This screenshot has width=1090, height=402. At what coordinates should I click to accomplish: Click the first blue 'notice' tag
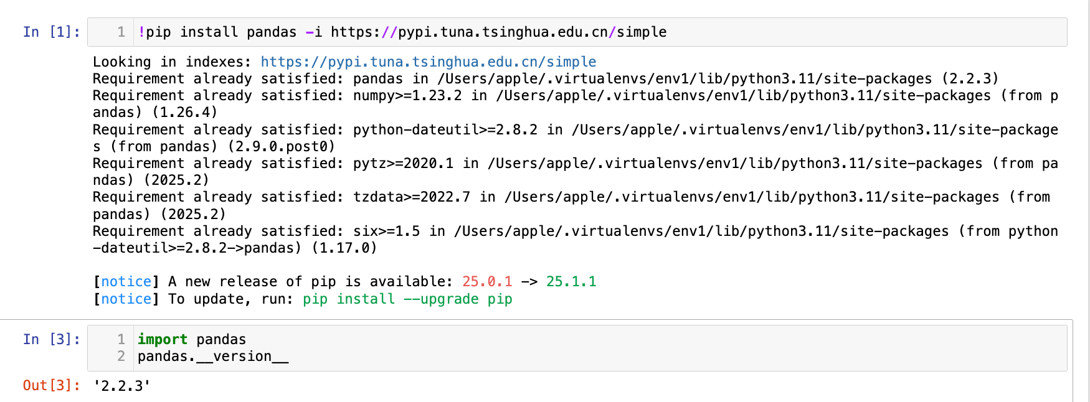(x=126, y=281)
